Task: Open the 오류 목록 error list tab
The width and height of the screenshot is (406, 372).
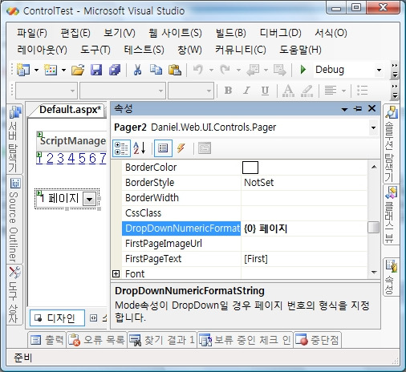Action: [x=97, y=340]
